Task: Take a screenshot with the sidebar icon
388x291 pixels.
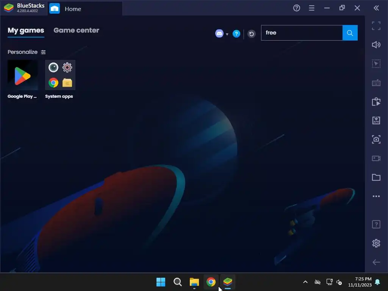Action: [x=376, y=139]
